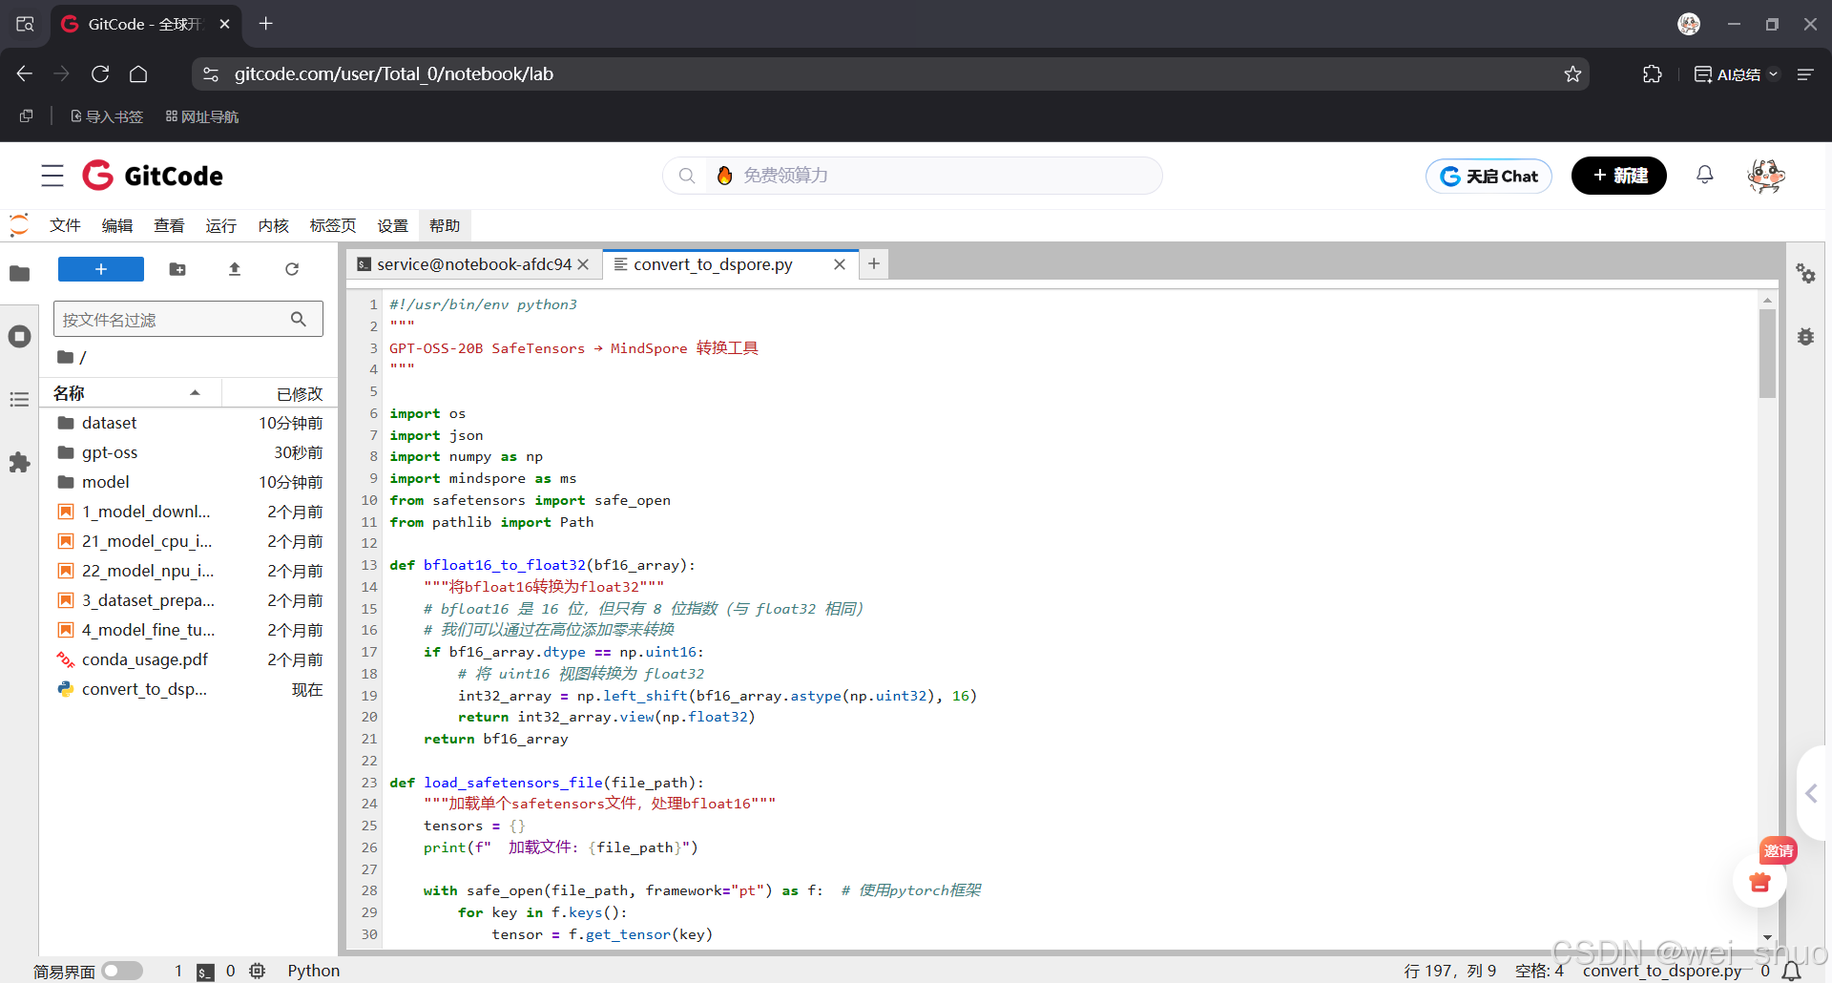
Task: Upload files using the upload arrow icon
Action: coord(235,269)
